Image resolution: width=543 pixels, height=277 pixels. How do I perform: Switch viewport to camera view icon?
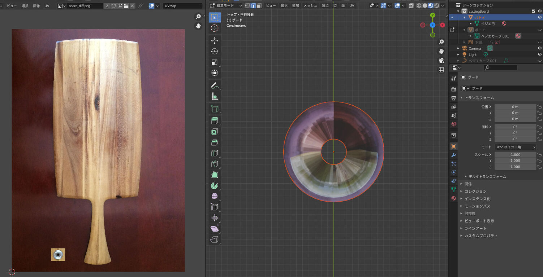point(441,61)
